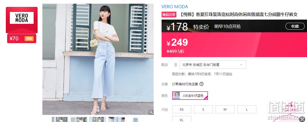Choose size L
This screenshot has width=307, height=122.
pyautogui.click(x=247, y=109)
